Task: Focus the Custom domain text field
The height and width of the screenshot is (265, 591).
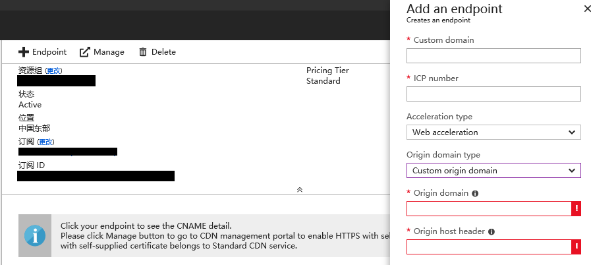Action: pos(493,56)
